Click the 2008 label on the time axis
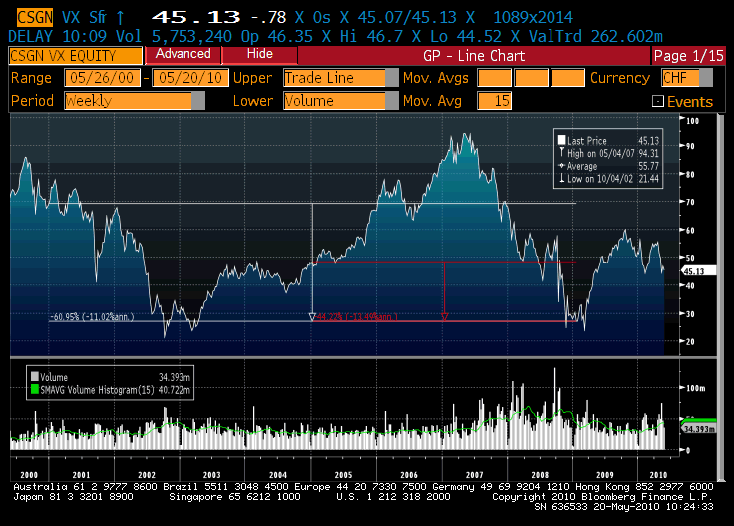 point(540,475)
